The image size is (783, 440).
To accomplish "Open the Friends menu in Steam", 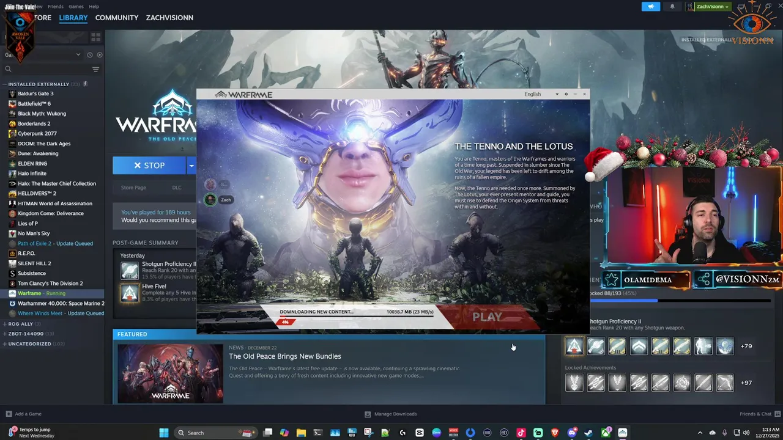I will click(56, 7).
